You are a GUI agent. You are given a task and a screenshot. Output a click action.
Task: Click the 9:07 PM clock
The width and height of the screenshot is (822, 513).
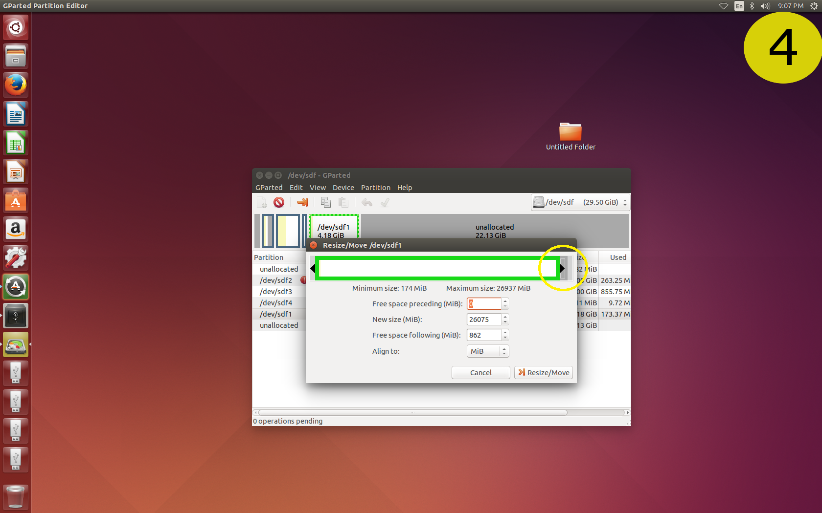(791, 6)
